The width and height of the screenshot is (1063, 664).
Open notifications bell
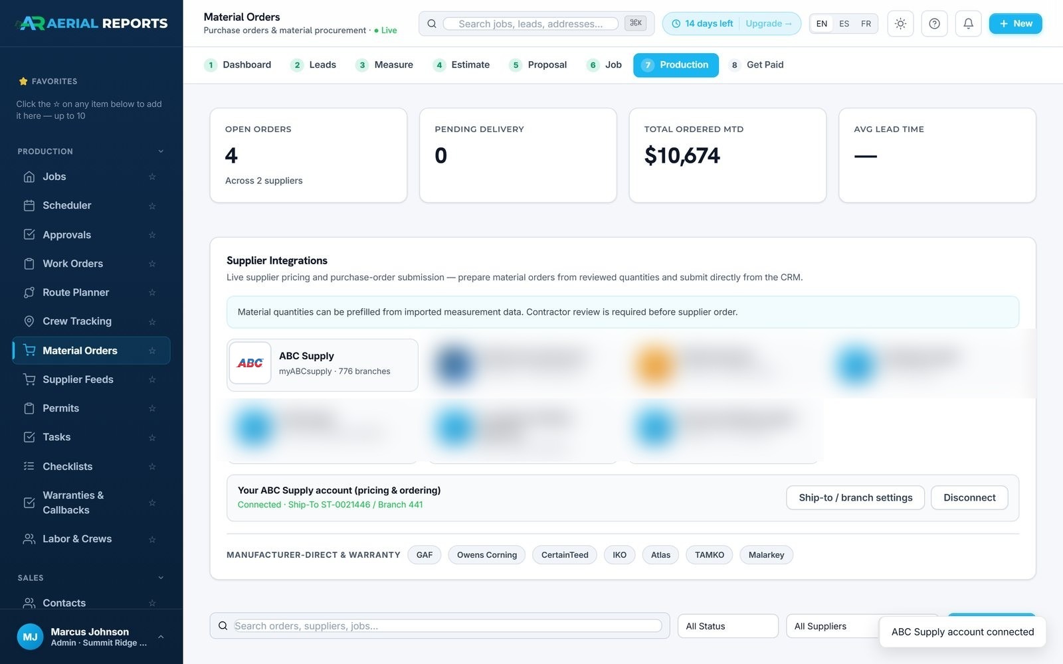coord(968,24)
